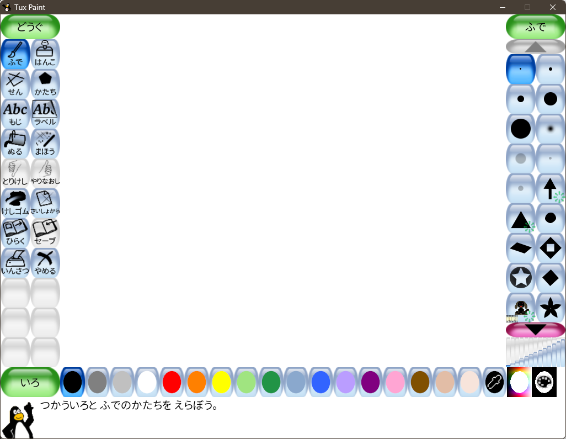The width and height of the screenshot is (566, 439).
Task: Open the rainbow color picker
Action: [x=519, y=382]
